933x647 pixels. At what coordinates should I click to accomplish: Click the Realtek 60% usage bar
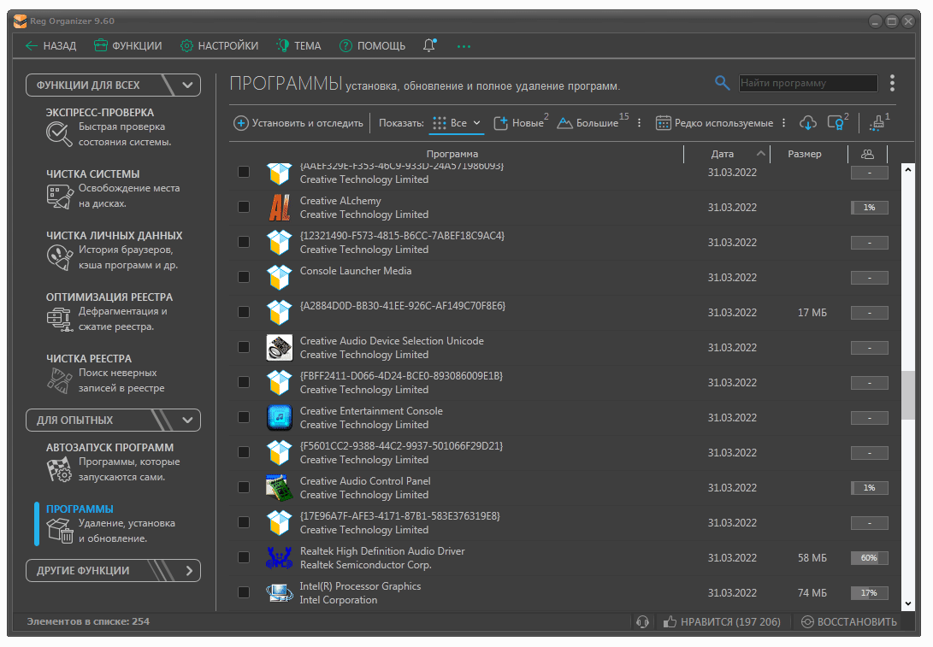[x=870, y=558]
